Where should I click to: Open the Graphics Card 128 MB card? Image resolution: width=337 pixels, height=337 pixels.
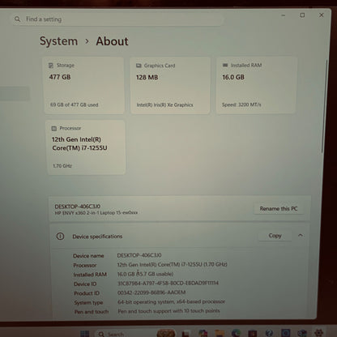tap(170, 85)
